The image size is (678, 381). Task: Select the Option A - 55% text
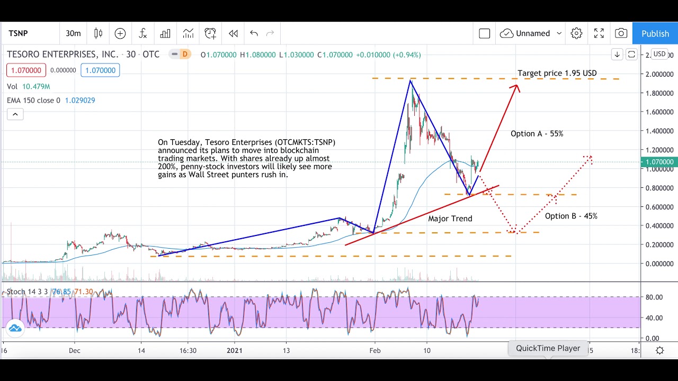coord(537,133)
